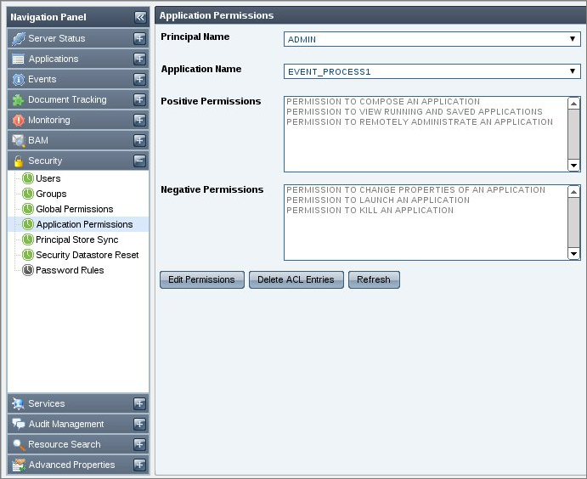Click the BAM section icon
Viewport: 587px width, 479px height.
point(18,140)
